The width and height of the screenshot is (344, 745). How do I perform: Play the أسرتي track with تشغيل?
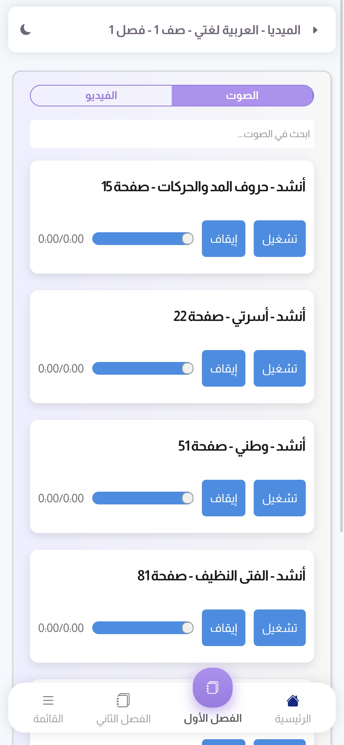coord(279,368)
